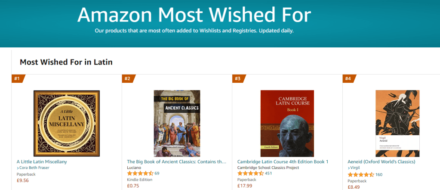The height and width of the screenshot is (190, 440).
Task: Open A Little Latin Miscellany title link
Action: [42, 162]
